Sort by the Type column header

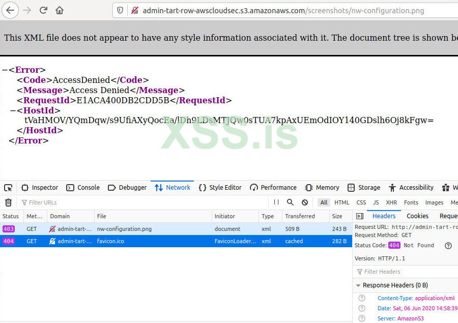coord(270,216)
